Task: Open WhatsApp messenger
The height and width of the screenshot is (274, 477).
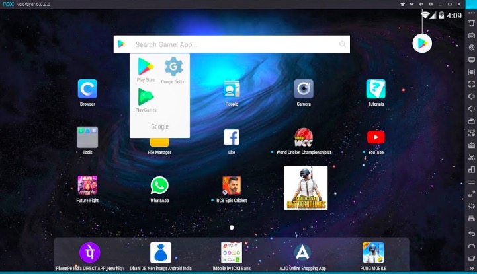Action: [x=159, y=185]
